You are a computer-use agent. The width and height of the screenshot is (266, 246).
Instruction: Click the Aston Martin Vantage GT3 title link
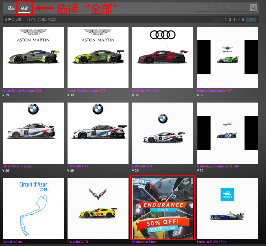click(22, 91)
